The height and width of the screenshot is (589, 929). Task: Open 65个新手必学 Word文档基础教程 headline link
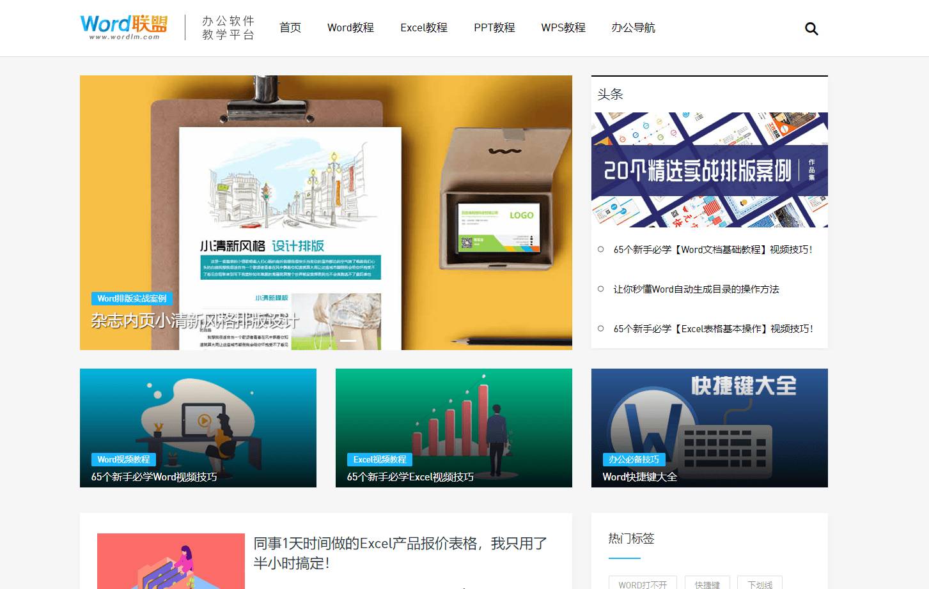click(x=712, y=250)
